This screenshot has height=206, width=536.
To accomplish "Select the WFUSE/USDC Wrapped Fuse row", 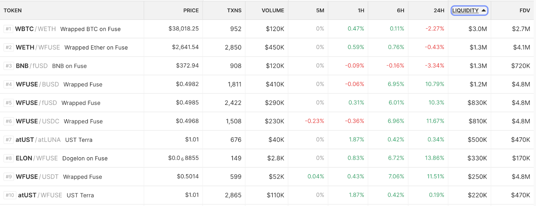I will tap(38, 121).
